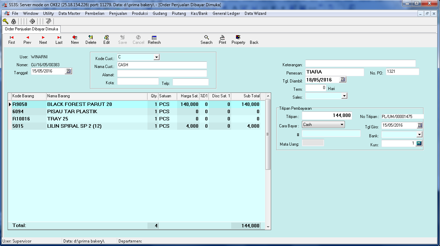440x246 pixels.
Task: Open Property settings
Action: (x=238, y=40)
